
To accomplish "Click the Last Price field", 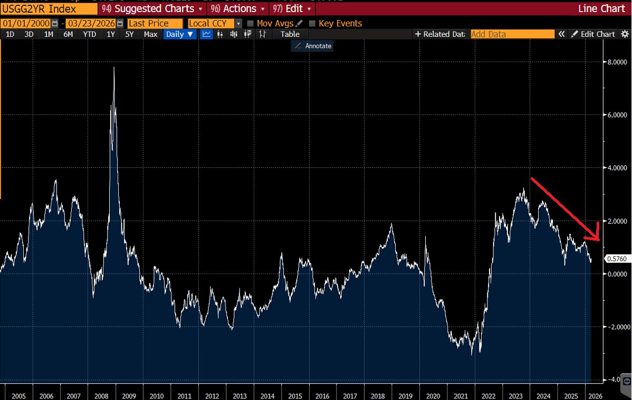I will (155, 23).
